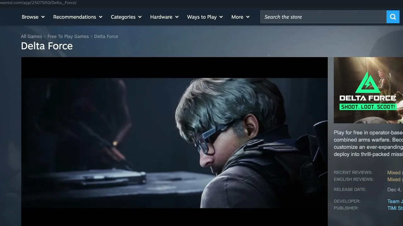Go to All Games breadcrumb
The image size is (403, 226).
(31, 36)
